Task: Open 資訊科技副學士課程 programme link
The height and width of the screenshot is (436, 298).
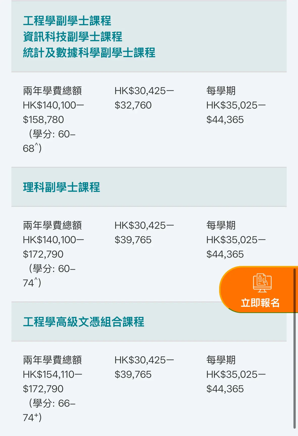Action: click(73, 37)
